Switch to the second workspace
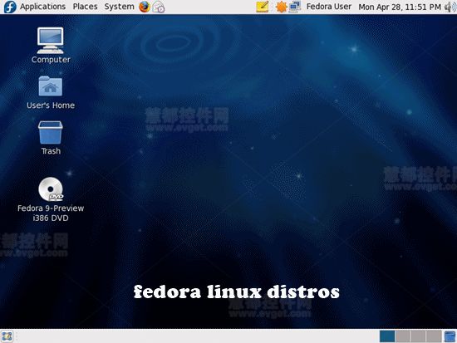 point(403,336)
